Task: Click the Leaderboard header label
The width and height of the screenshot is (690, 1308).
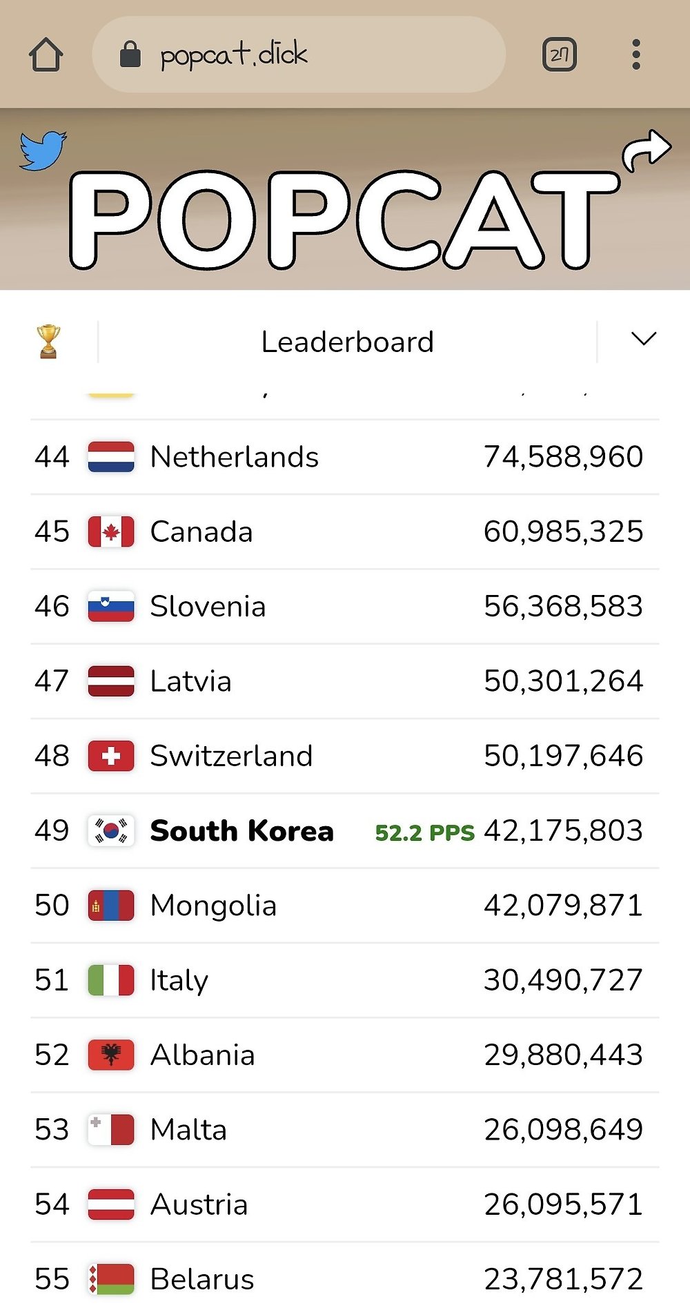Action: pyautogui.click(x=348, y=342)
